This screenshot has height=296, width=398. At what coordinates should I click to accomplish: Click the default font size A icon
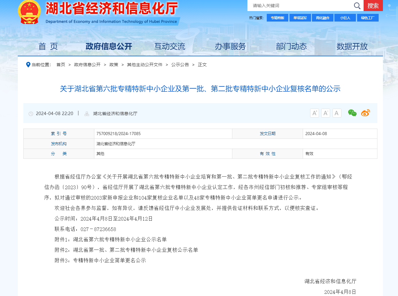337,113
